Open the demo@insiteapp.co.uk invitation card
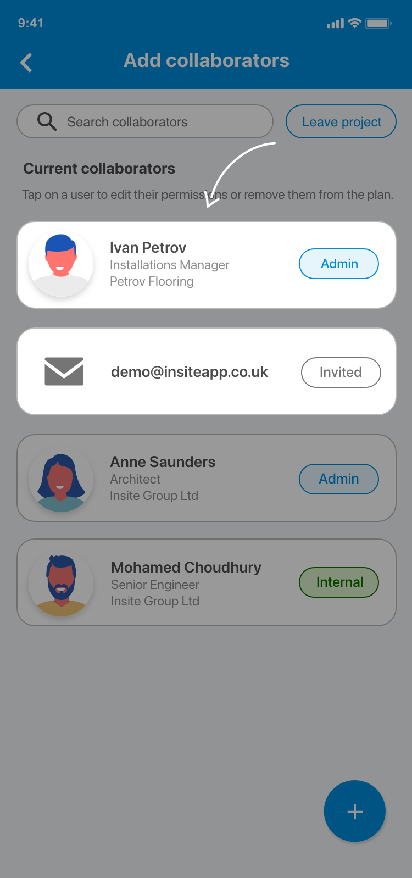This screenshot has height=878, width=412. coord(207,371)
